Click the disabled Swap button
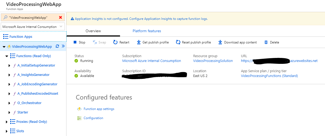Screen dimensions: 325x136 tap(99, 42)
